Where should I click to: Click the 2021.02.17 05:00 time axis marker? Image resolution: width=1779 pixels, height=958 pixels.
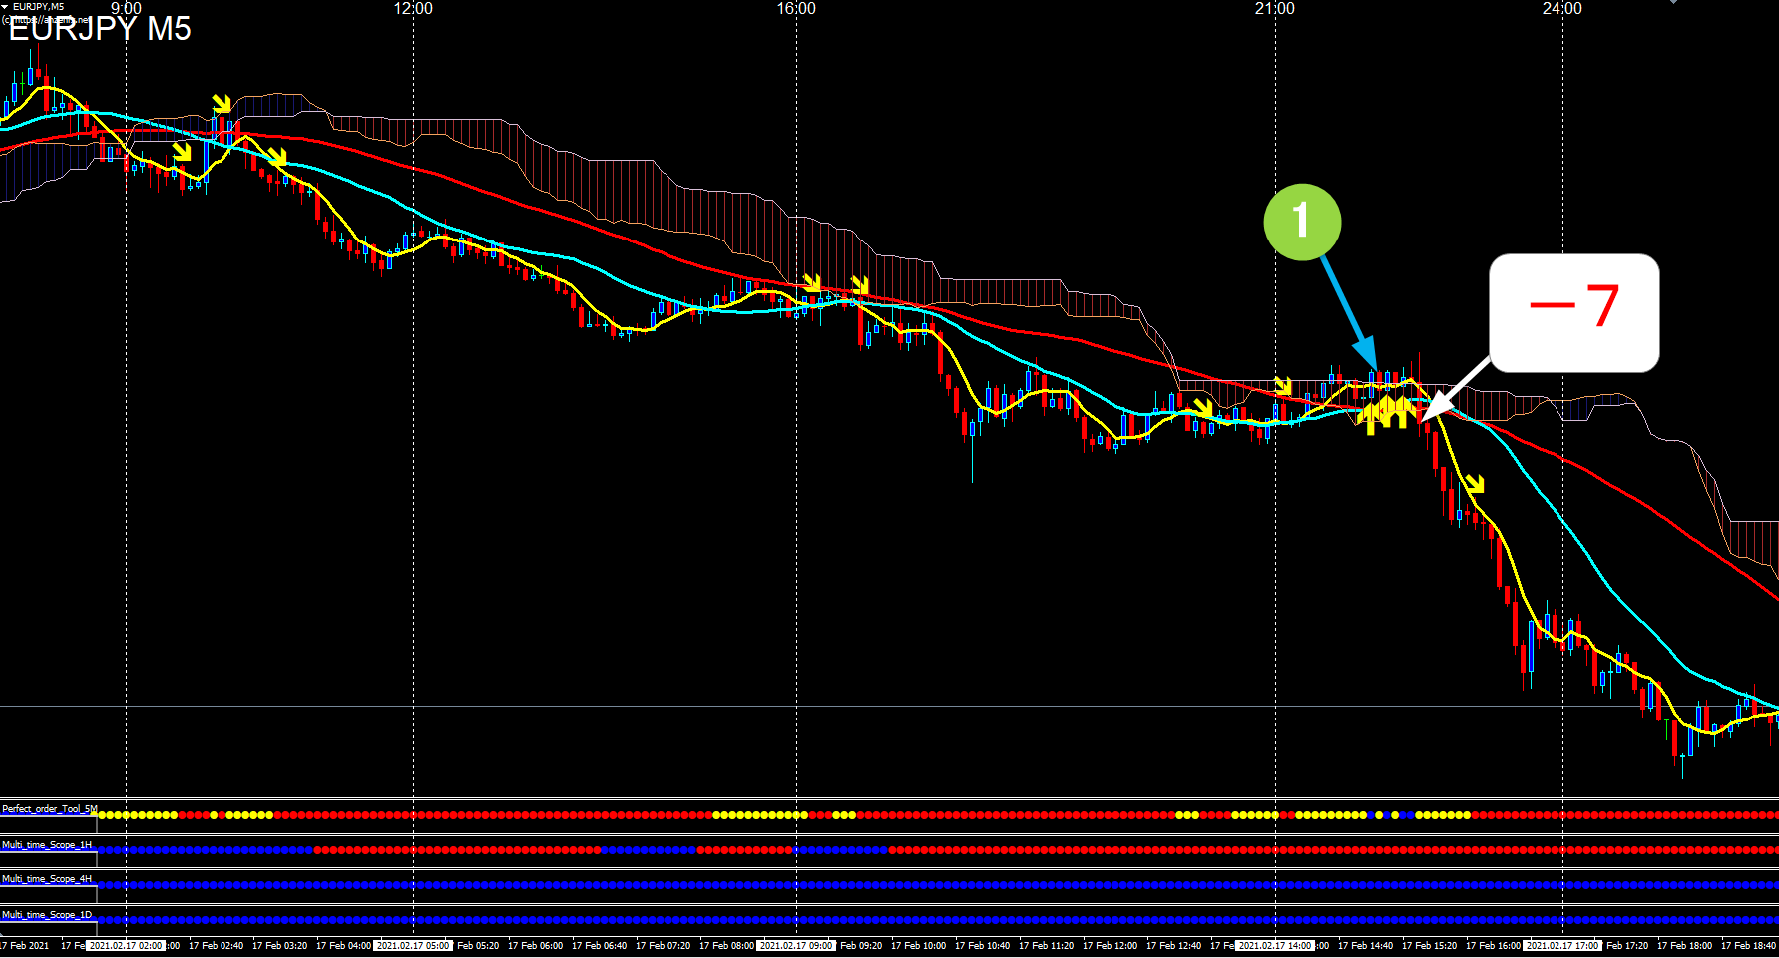413,945
